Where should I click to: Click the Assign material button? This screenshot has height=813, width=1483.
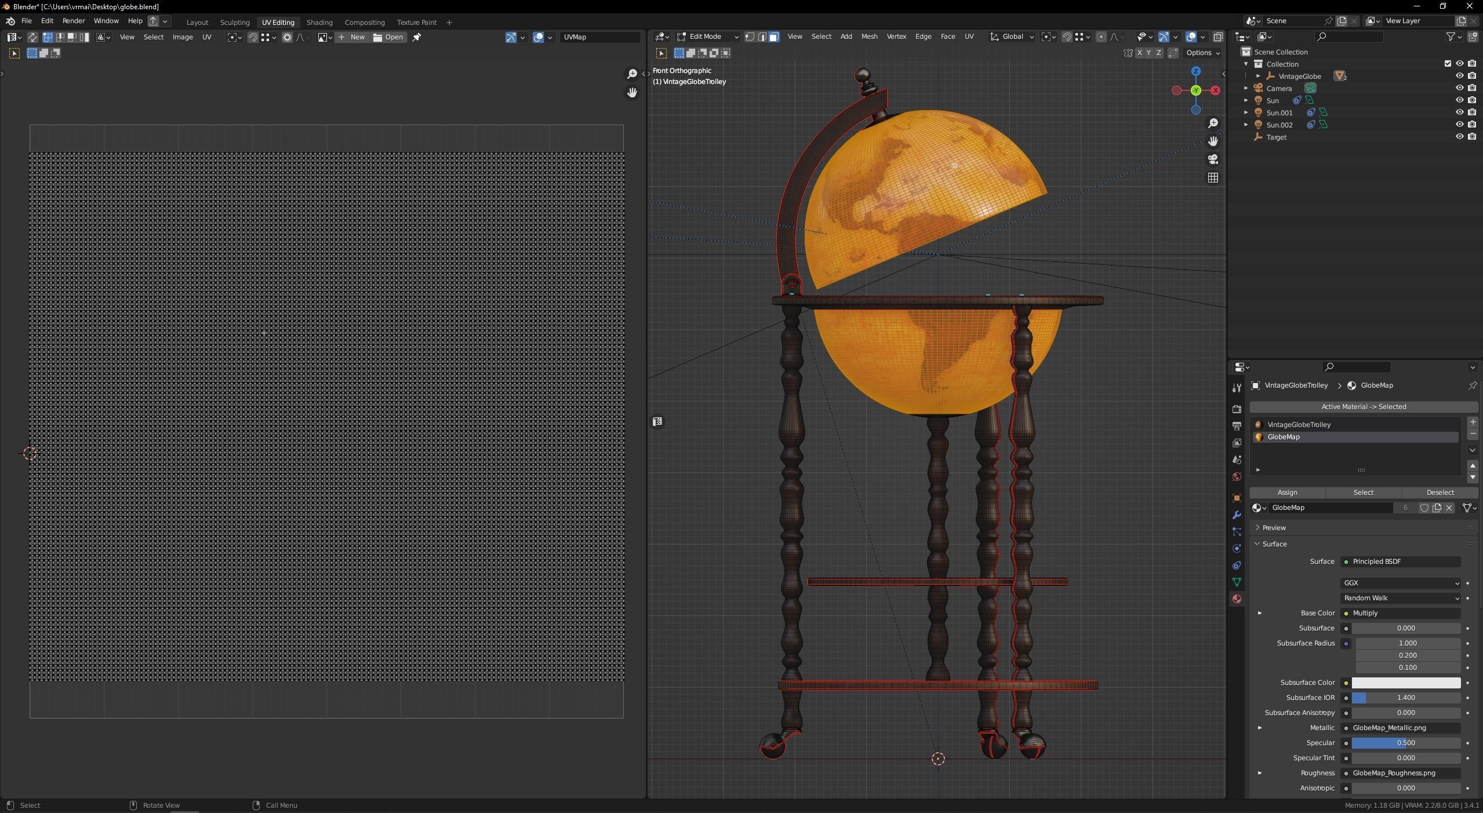coord(1287,493)
